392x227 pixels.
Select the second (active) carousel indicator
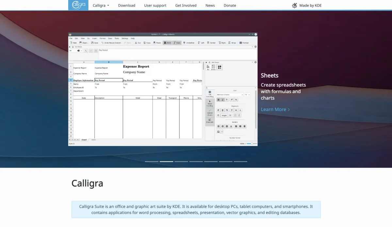coord(166,161)
